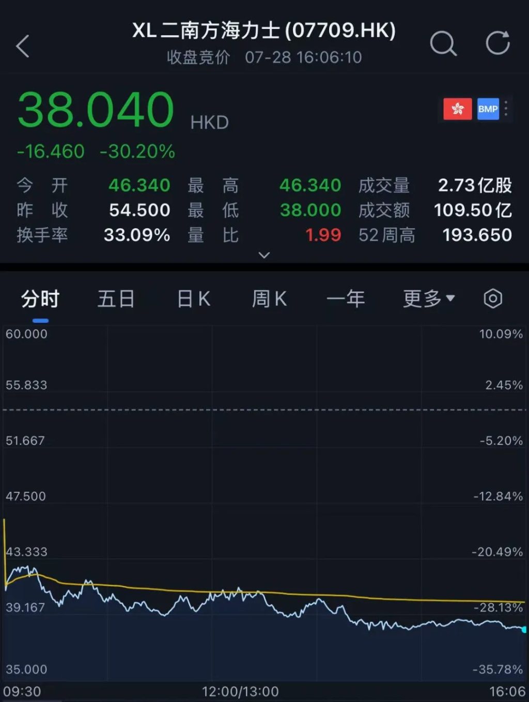Tap the 35.000 y-axis label
The image size is (529, 702).
26,669
